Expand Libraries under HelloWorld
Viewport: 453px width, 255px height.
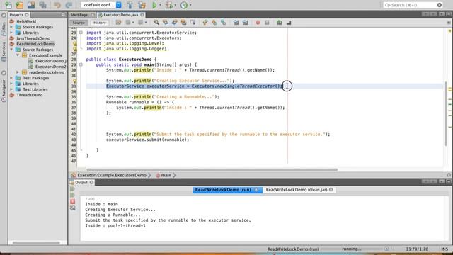tap(11, 33)
